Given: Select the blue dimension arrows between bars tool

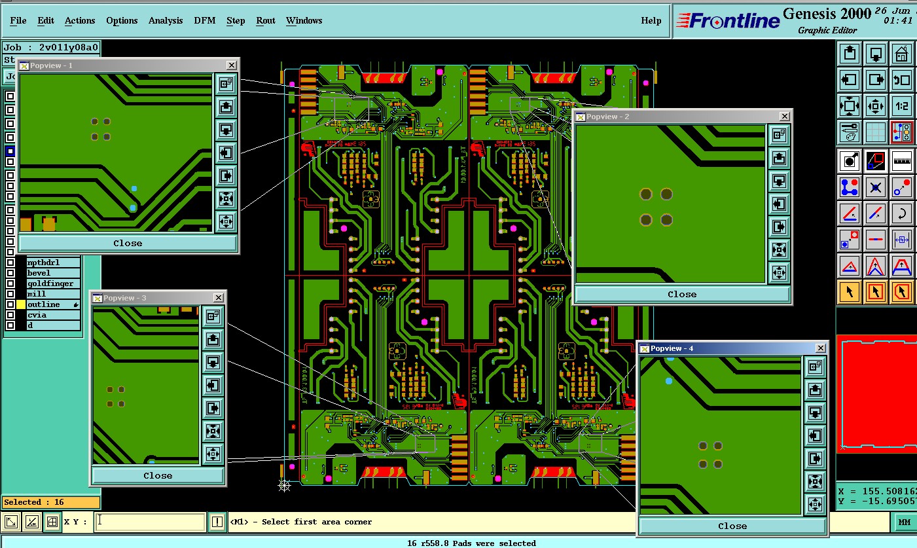Looking at the screenshot, I should pos(902,240).
